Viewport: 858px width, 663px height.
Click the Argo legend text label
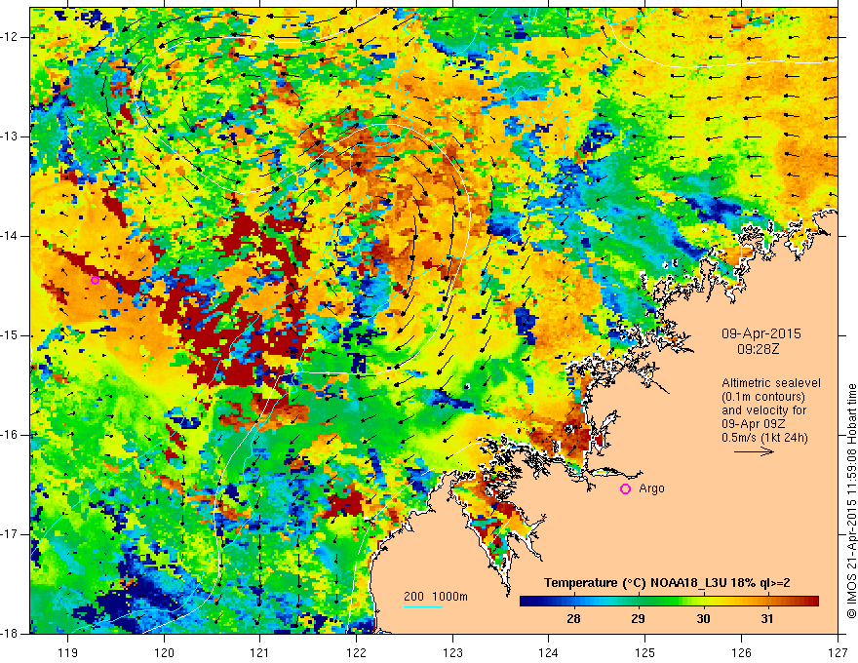tap(651, 488)
